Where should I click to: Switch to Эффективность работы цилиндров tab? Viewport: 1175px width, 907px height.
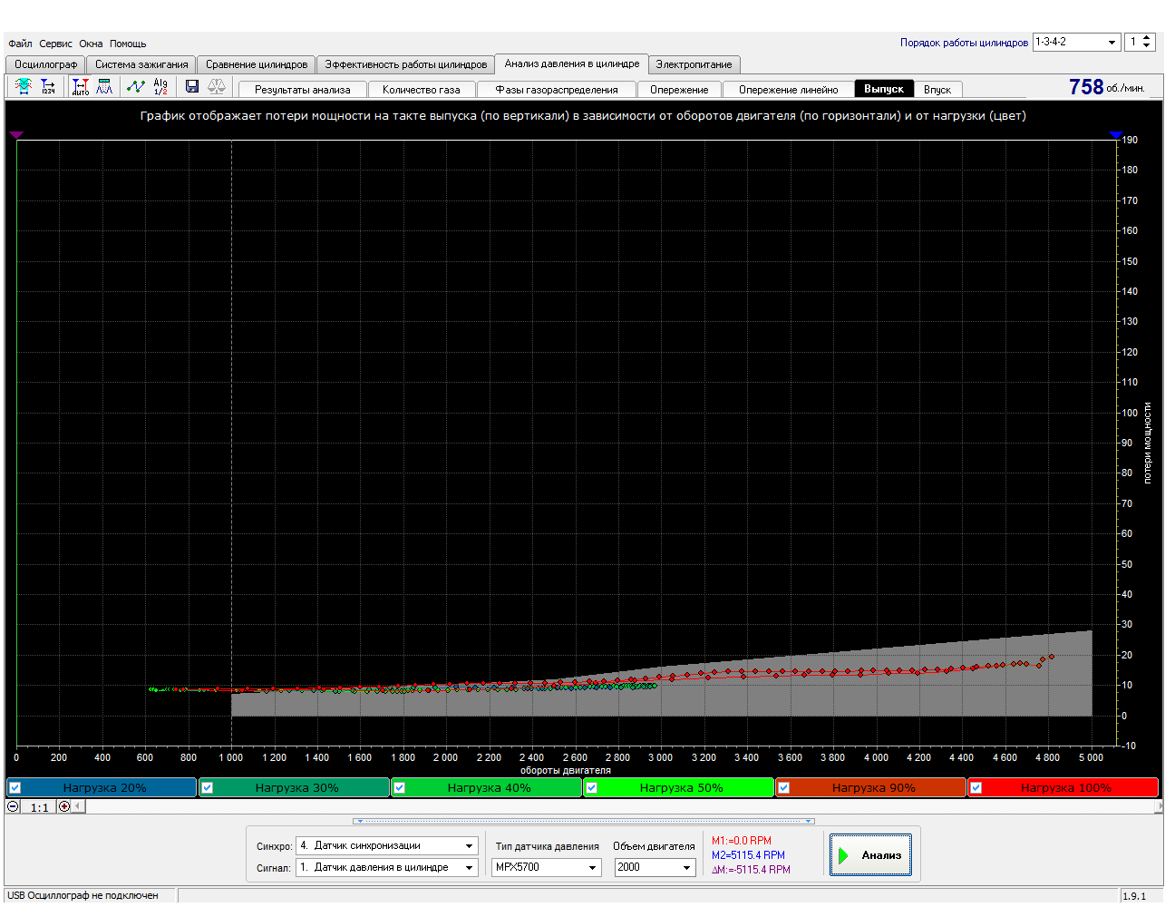(x=406, y=64)
